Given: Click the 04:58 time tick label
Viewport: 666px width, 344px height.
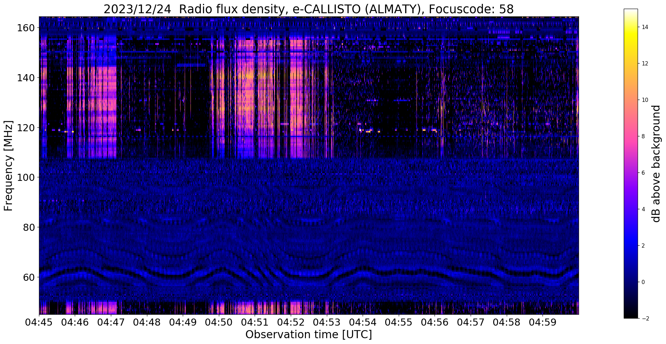Looking at the screenshot, I should 507,322.
